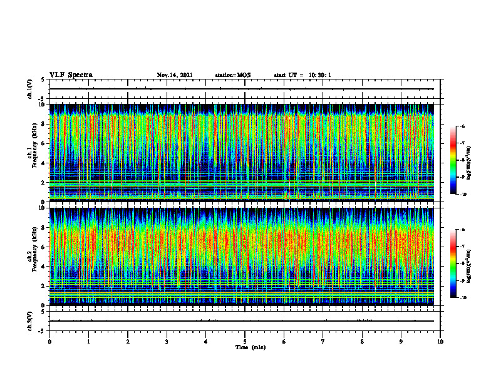Viewport: 496px width, 383px height.
Task: Click ch.2 frequency tick label "2"
Action: [44, 286]
